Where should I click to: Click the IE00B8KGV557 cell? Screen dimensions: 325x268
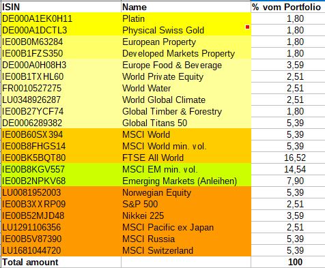(x=61, y=169)
